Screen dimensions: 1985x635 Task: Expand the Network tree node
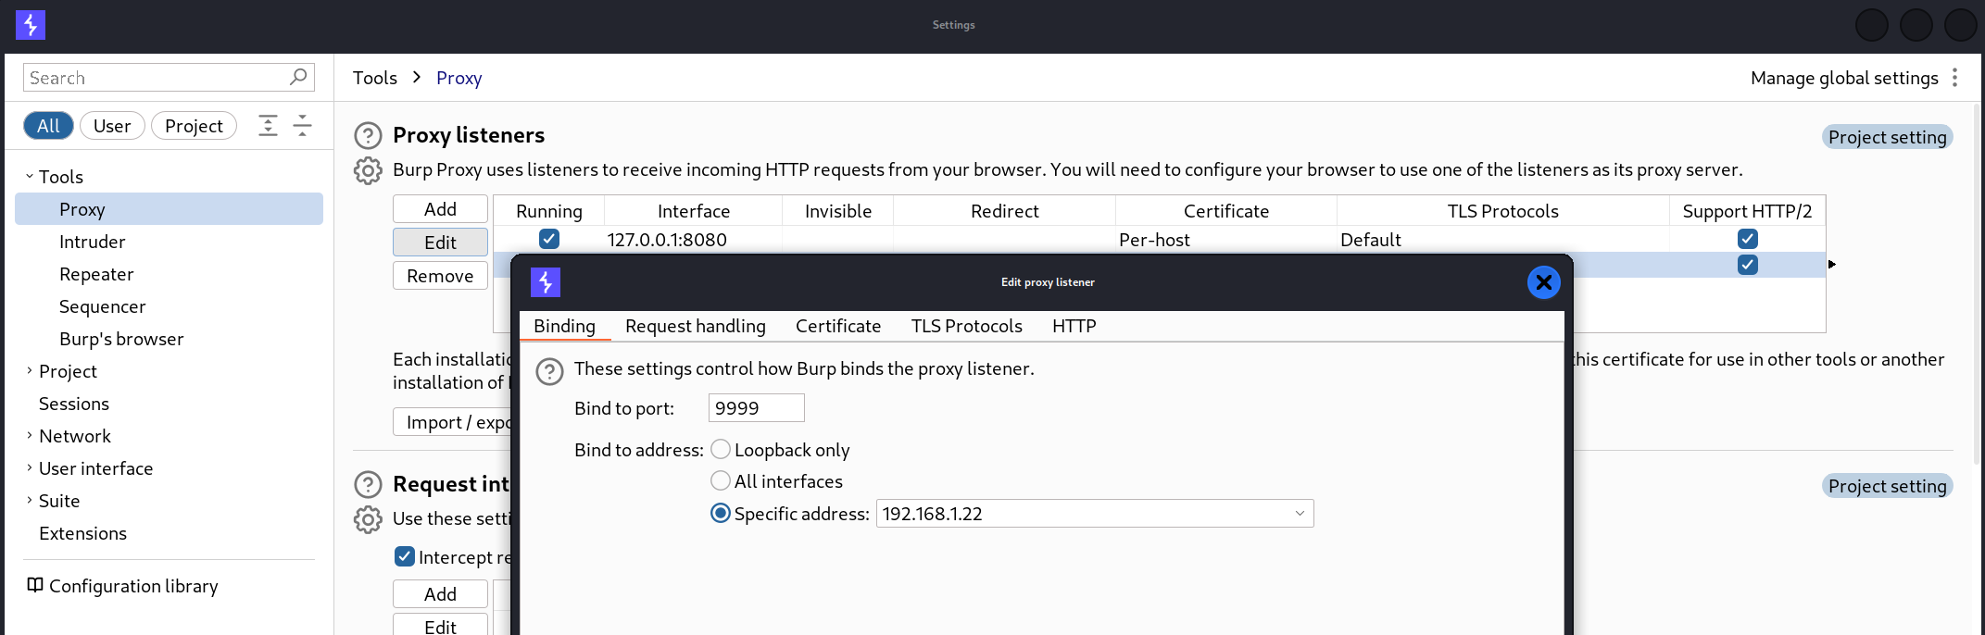30,435
